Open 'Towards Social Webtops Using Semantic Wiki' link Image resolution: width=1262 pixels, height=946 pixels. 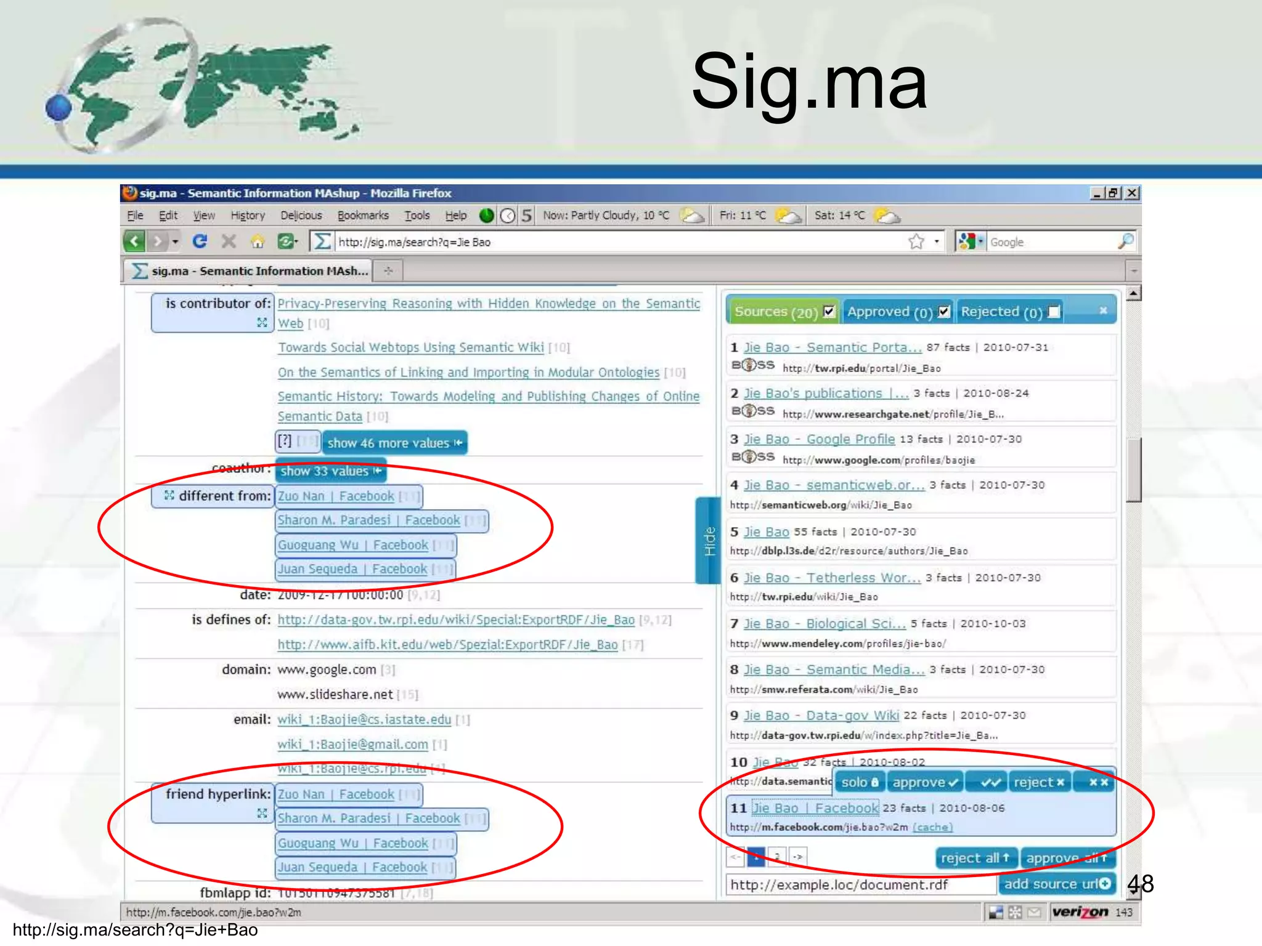coord(411,347)
